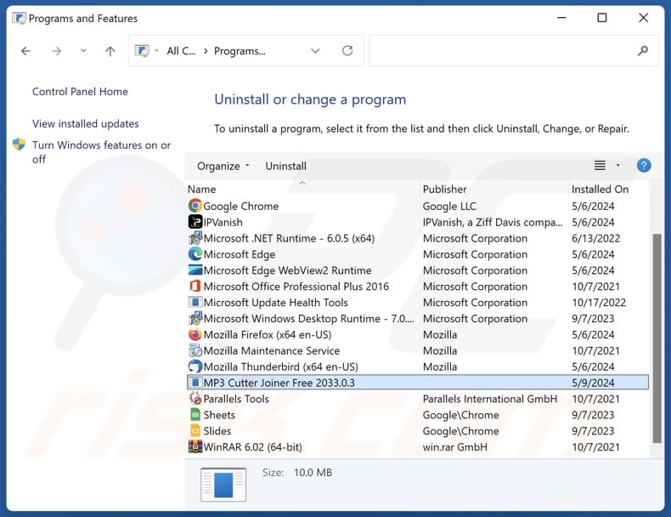The height and width of the screenshot is (517, 671).
Task: Click the Sheets app icon
Action: click(x=195, y=415)
